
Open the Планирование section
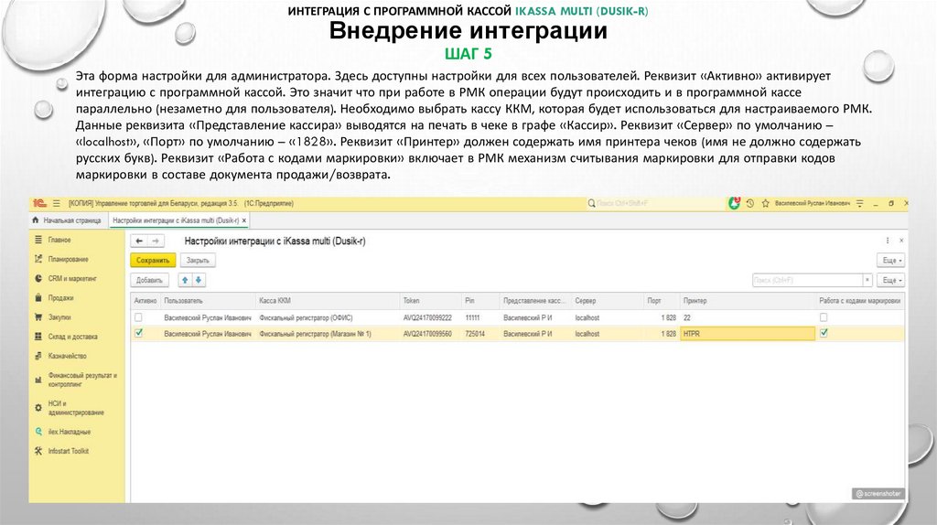[68, 259]
